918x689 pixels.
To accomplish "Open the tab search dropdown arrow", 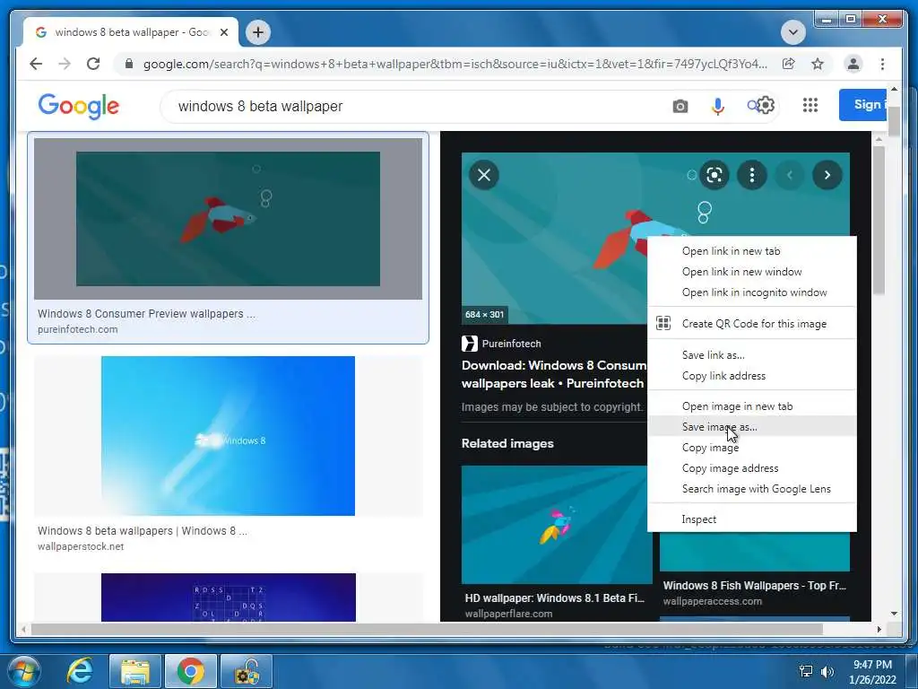I will point(793,32).
